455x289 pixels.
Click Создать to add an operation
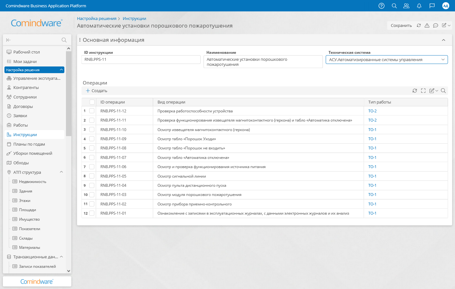pyautogui.click(x=97, y=91)
